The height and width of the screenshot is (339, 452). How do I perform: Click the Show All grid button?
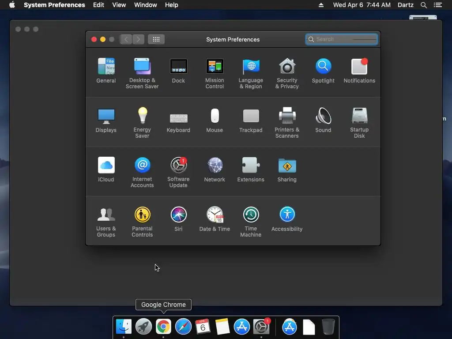[156, 39]
